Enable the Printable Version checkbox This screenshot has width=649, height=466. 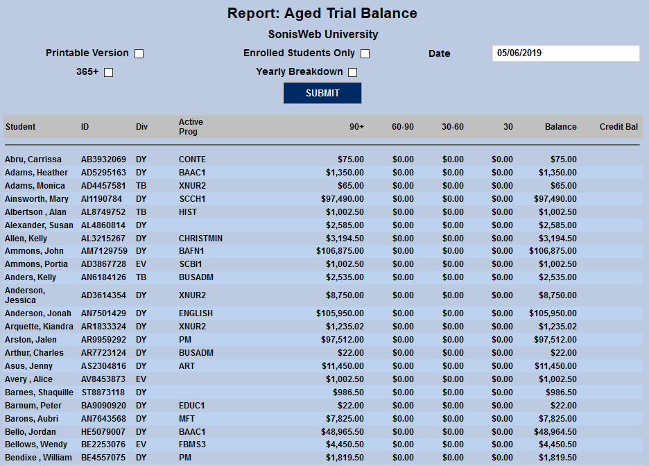pyautogui.click(x=138, y=53)
